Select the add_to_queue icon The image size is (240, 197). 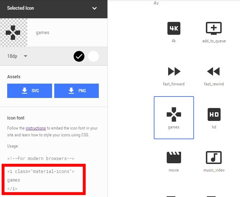coord(214,28)
